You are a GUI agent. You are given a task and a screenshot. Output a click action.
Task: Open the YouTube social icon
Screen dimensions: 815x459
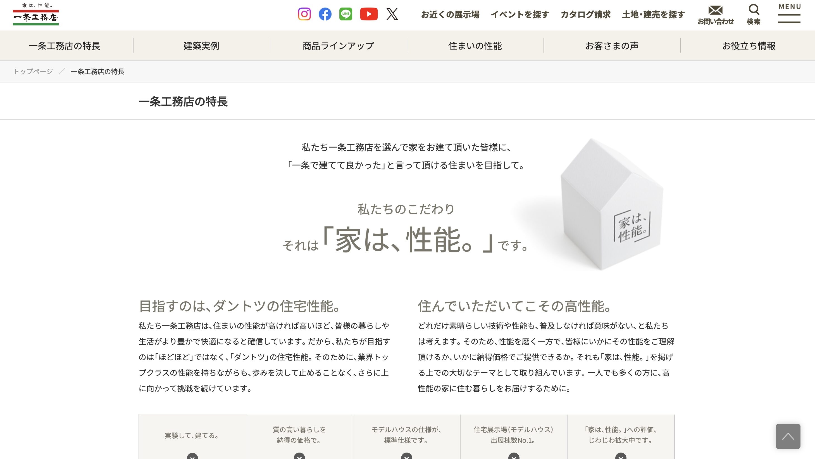(x=369, y=14)
